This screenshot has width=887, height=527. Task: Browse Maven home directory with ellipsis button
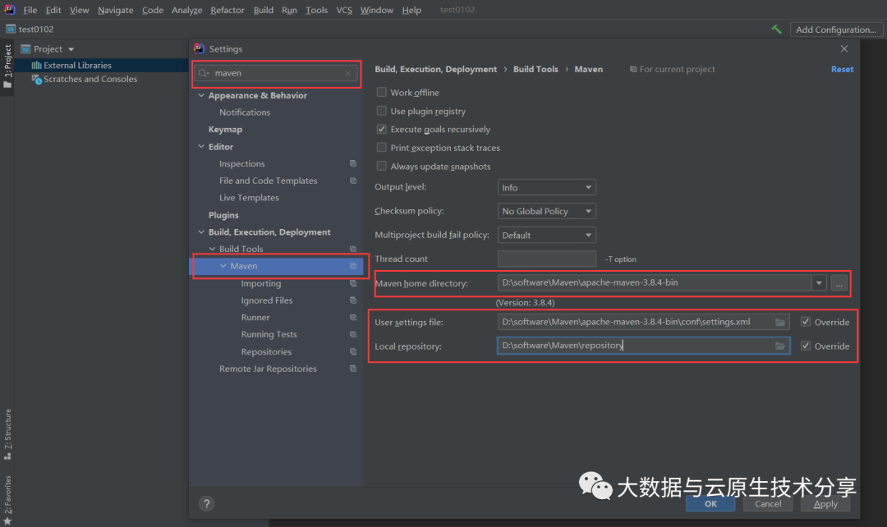(x=839, y=282)
